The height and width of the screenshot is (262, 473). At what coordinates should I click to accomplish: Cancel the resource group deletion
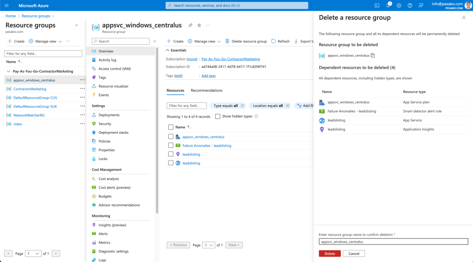[x=354, y=254]
